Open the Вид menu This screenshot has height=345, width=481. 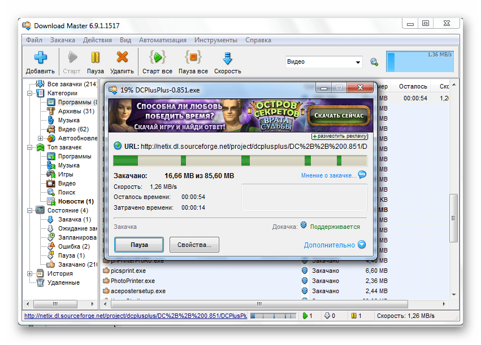pos(125,40)
